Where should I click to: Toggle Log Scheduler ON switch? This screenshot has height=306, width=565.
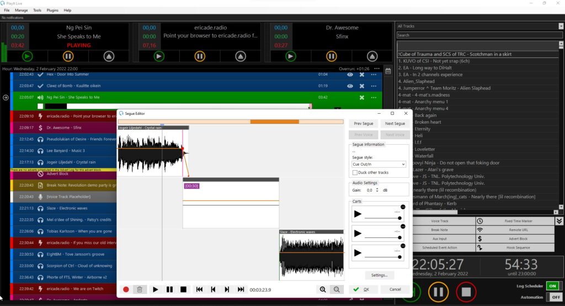553,286
